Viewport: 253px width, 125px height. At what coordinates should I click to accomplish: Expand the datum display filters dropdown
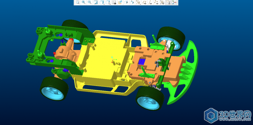point(138,3)
